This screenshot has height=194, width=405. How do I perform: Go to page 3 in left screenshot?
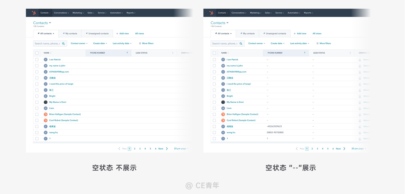140,149
